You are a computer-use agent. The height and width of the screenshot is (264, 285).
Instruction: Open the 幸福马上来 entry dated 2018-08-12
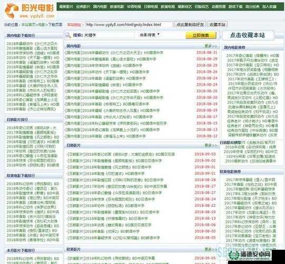click(105, 136)
